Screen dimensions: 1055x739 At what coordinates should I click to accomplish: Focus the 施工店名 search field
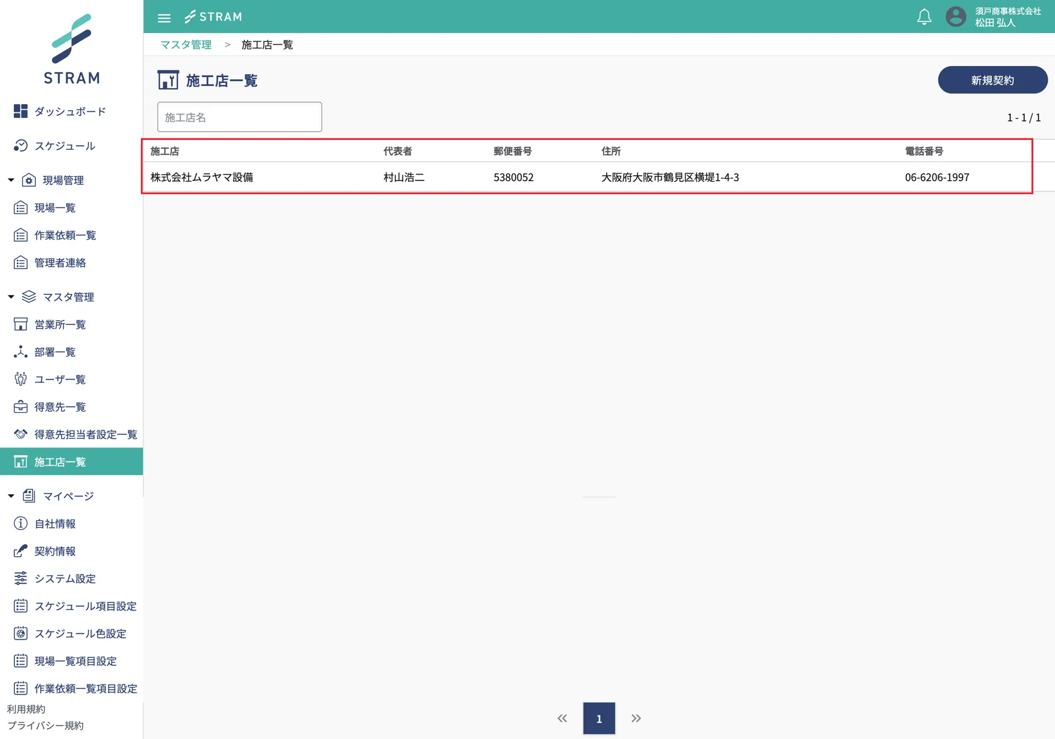[240, 117]
